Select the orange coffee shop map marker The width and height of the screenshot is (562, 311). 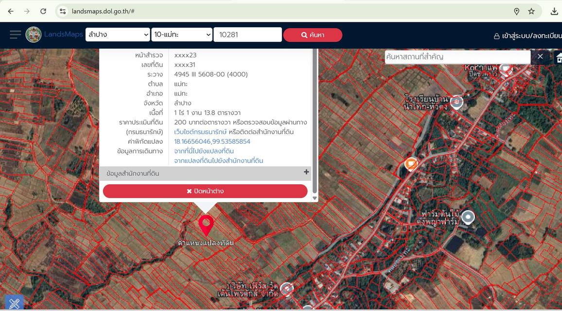[411, 164]
